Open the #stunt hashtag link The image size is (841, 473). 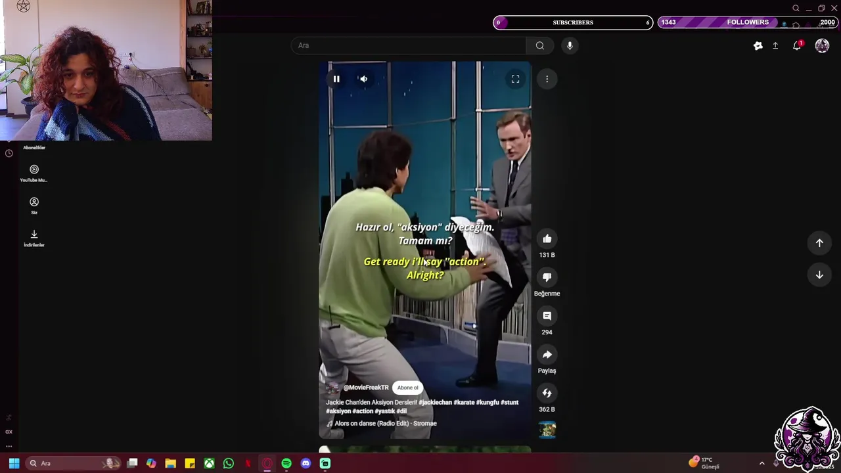tap(510, 402)
